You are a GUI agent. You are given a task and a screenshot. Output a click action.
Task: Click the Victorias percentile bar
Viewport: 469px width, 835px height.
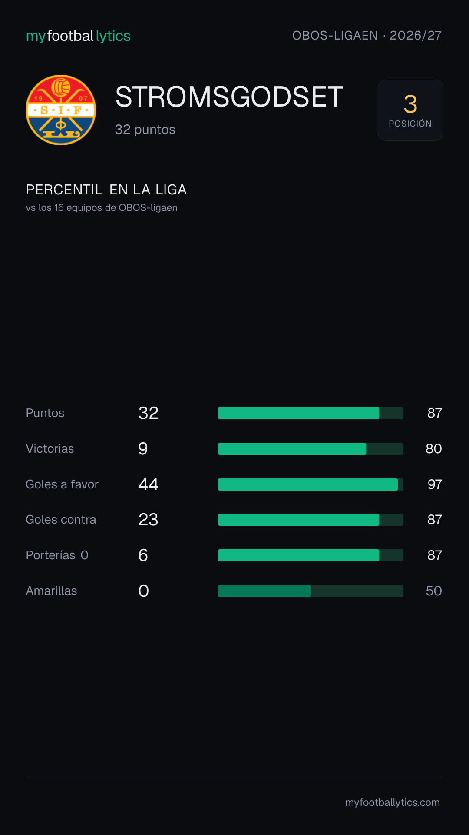tap(310, 449)
